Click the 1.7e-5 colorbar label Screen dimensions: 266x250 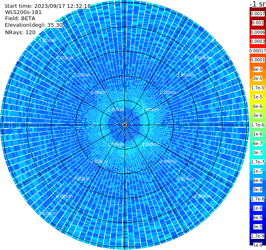coord(258,88)
